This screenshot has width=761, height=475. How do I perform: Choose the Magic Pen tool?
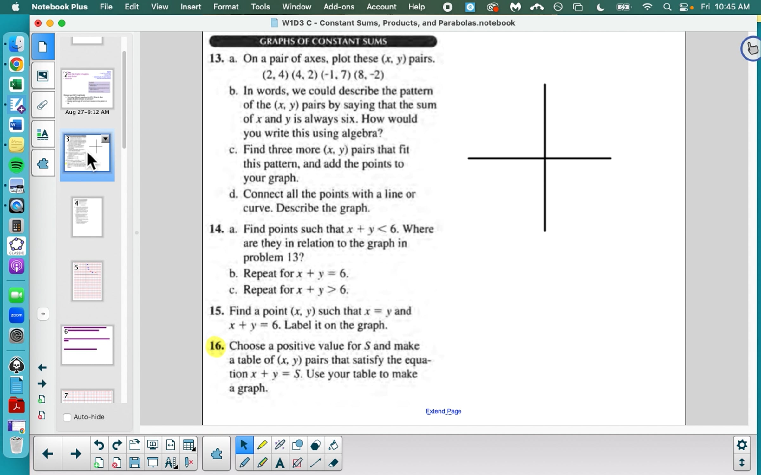[x=280, y=445]
